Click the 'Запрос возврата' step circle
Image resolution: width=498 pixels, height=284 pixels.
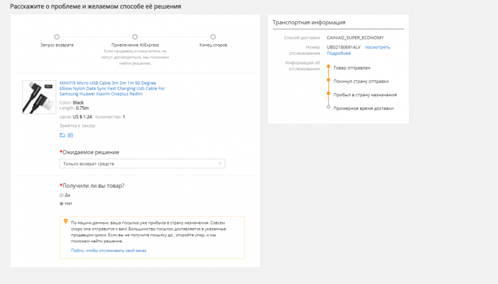click(57, 37)
